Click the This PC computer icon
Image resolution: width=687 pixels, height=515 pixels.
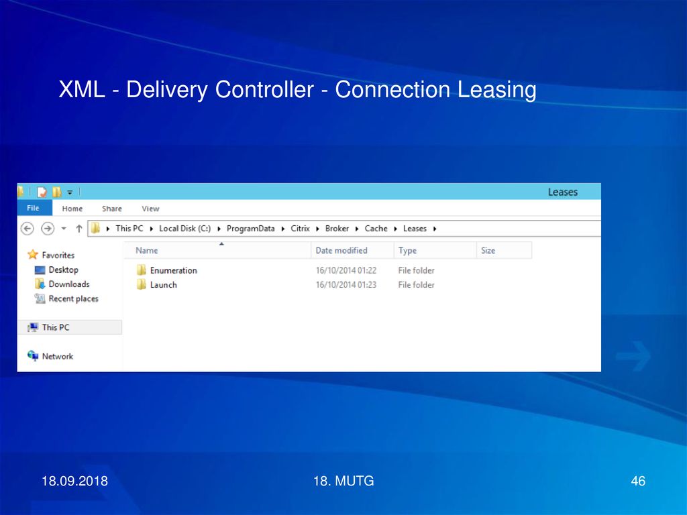[33, 327]
